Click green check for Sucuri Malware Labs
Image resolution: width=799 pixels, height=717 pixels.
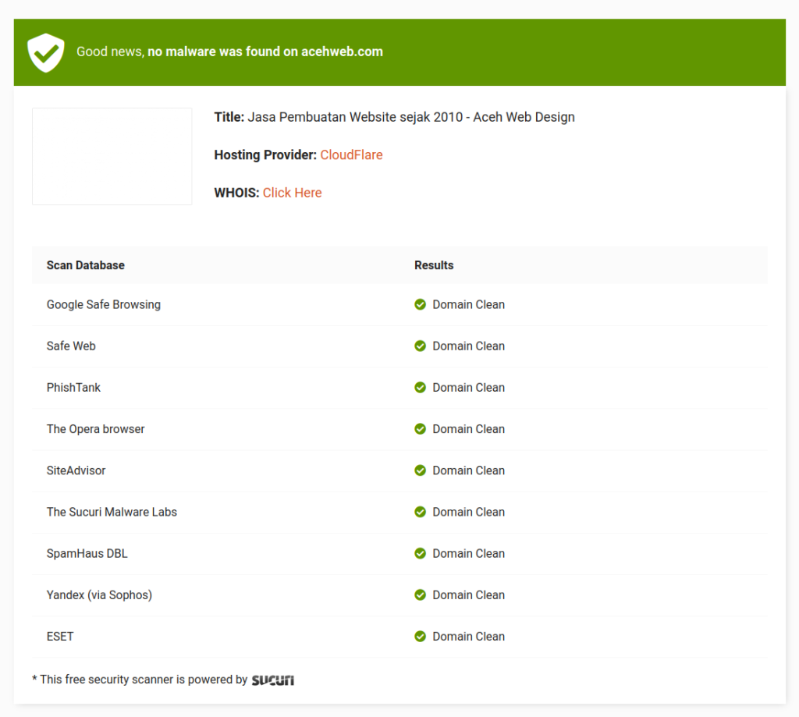click(420, 512)
